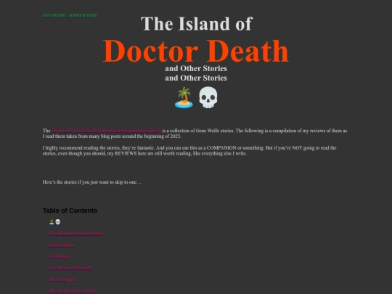Click The Island of heading text
Image resolution: width=392 pixels, height=294 pixels.
click(197, 24)
